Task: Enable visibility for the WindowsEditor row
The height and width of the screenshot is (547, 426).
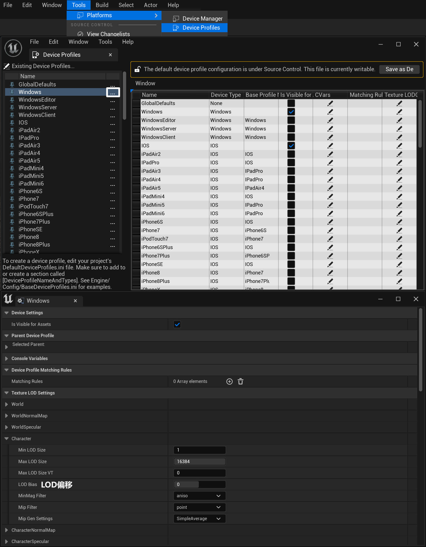Action: [x=291, y=120]
